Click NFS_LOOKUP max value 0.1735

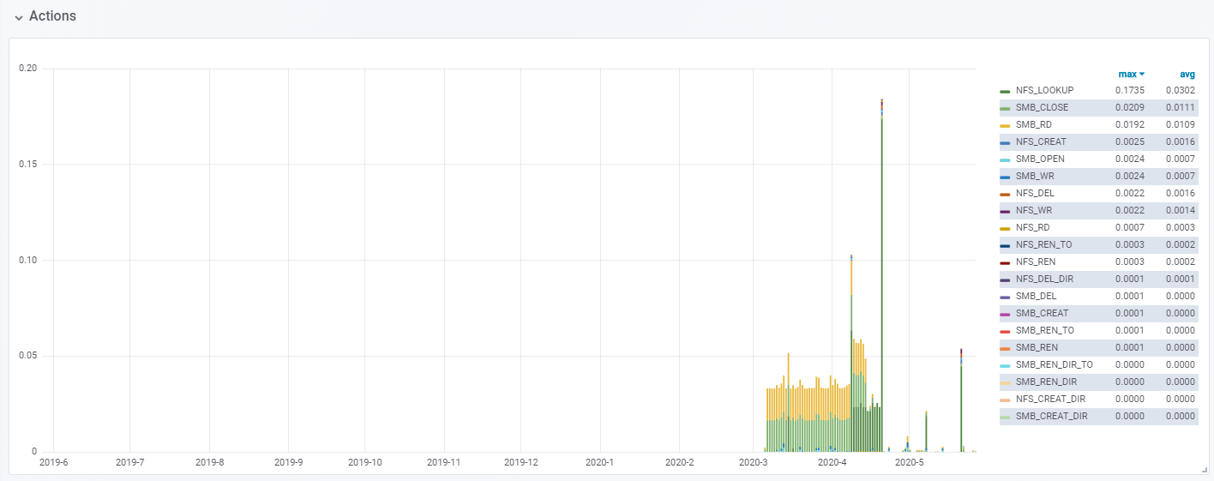(x=1130, y=90)
